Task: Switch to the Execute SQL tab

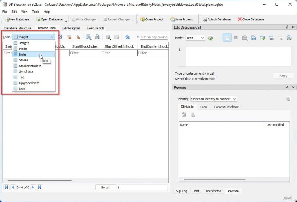Action: tap(96, 28)
